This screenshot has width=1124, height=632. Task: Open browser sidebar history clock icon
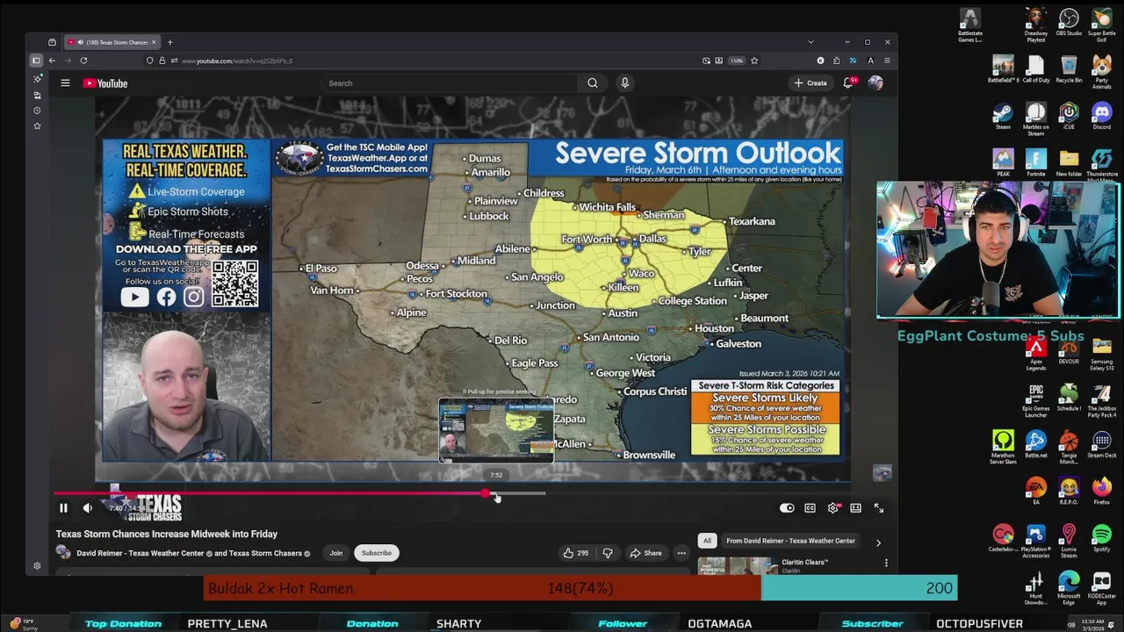click(x=37, y=111)
